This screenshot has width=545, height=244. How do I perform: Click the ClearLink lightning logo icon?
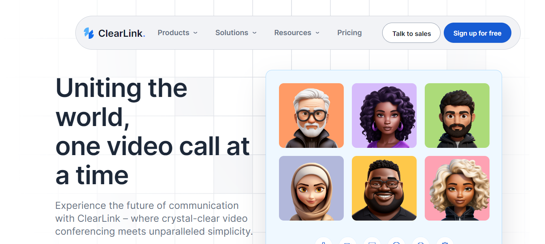89,33
